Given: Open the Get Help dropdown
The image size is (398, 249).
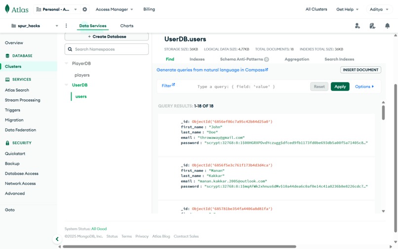Looking at the screenshot, I should pyautogui.click(x=347, y=9).
